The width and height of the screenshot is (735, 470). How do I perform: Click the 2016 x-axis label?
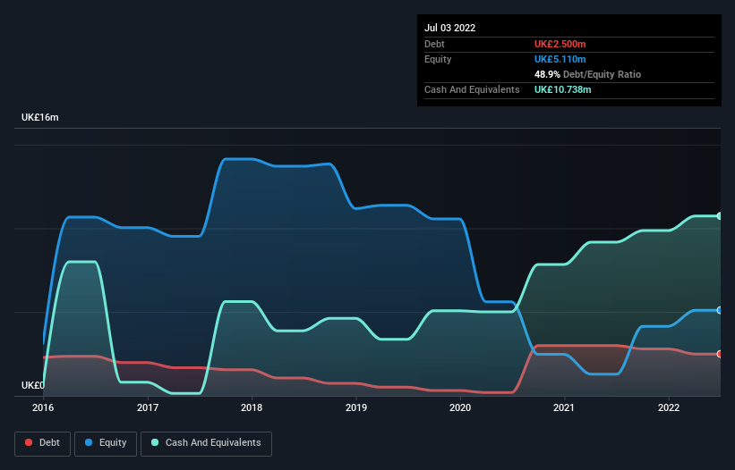[x=43, y=407]
